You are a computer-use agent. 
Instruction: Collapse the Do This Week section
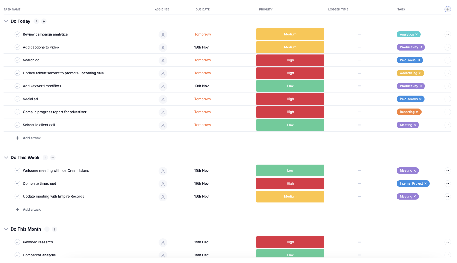pos(6,158)
